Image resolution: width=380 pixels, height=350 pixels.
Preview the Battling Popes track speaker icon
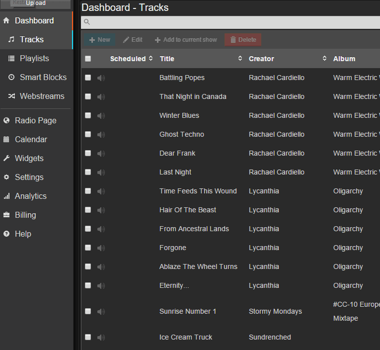(101, 78)
